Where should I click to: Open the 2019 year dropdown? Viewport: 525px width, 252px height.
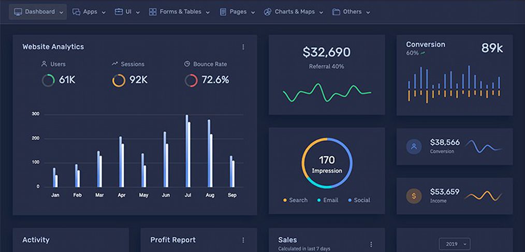(x=455, y=244)
